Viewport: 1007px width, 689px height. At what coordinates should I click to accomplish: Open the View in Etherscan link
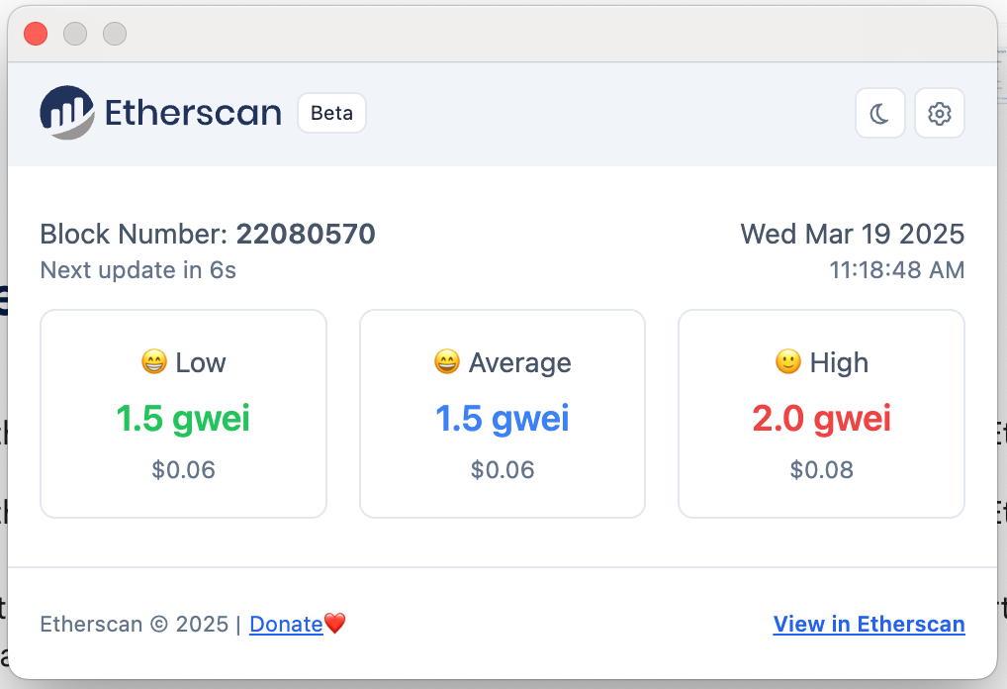point(869,624)
